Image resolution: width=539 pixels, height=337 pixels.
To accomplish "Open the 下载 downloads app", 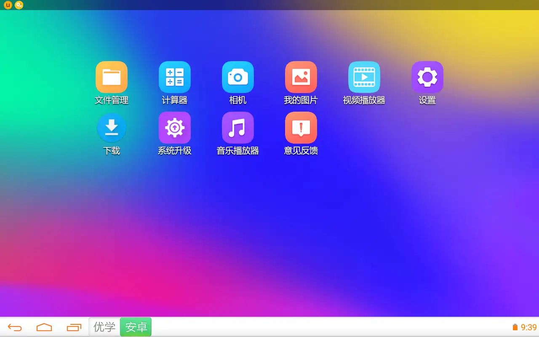I will (x=112, y=128).
